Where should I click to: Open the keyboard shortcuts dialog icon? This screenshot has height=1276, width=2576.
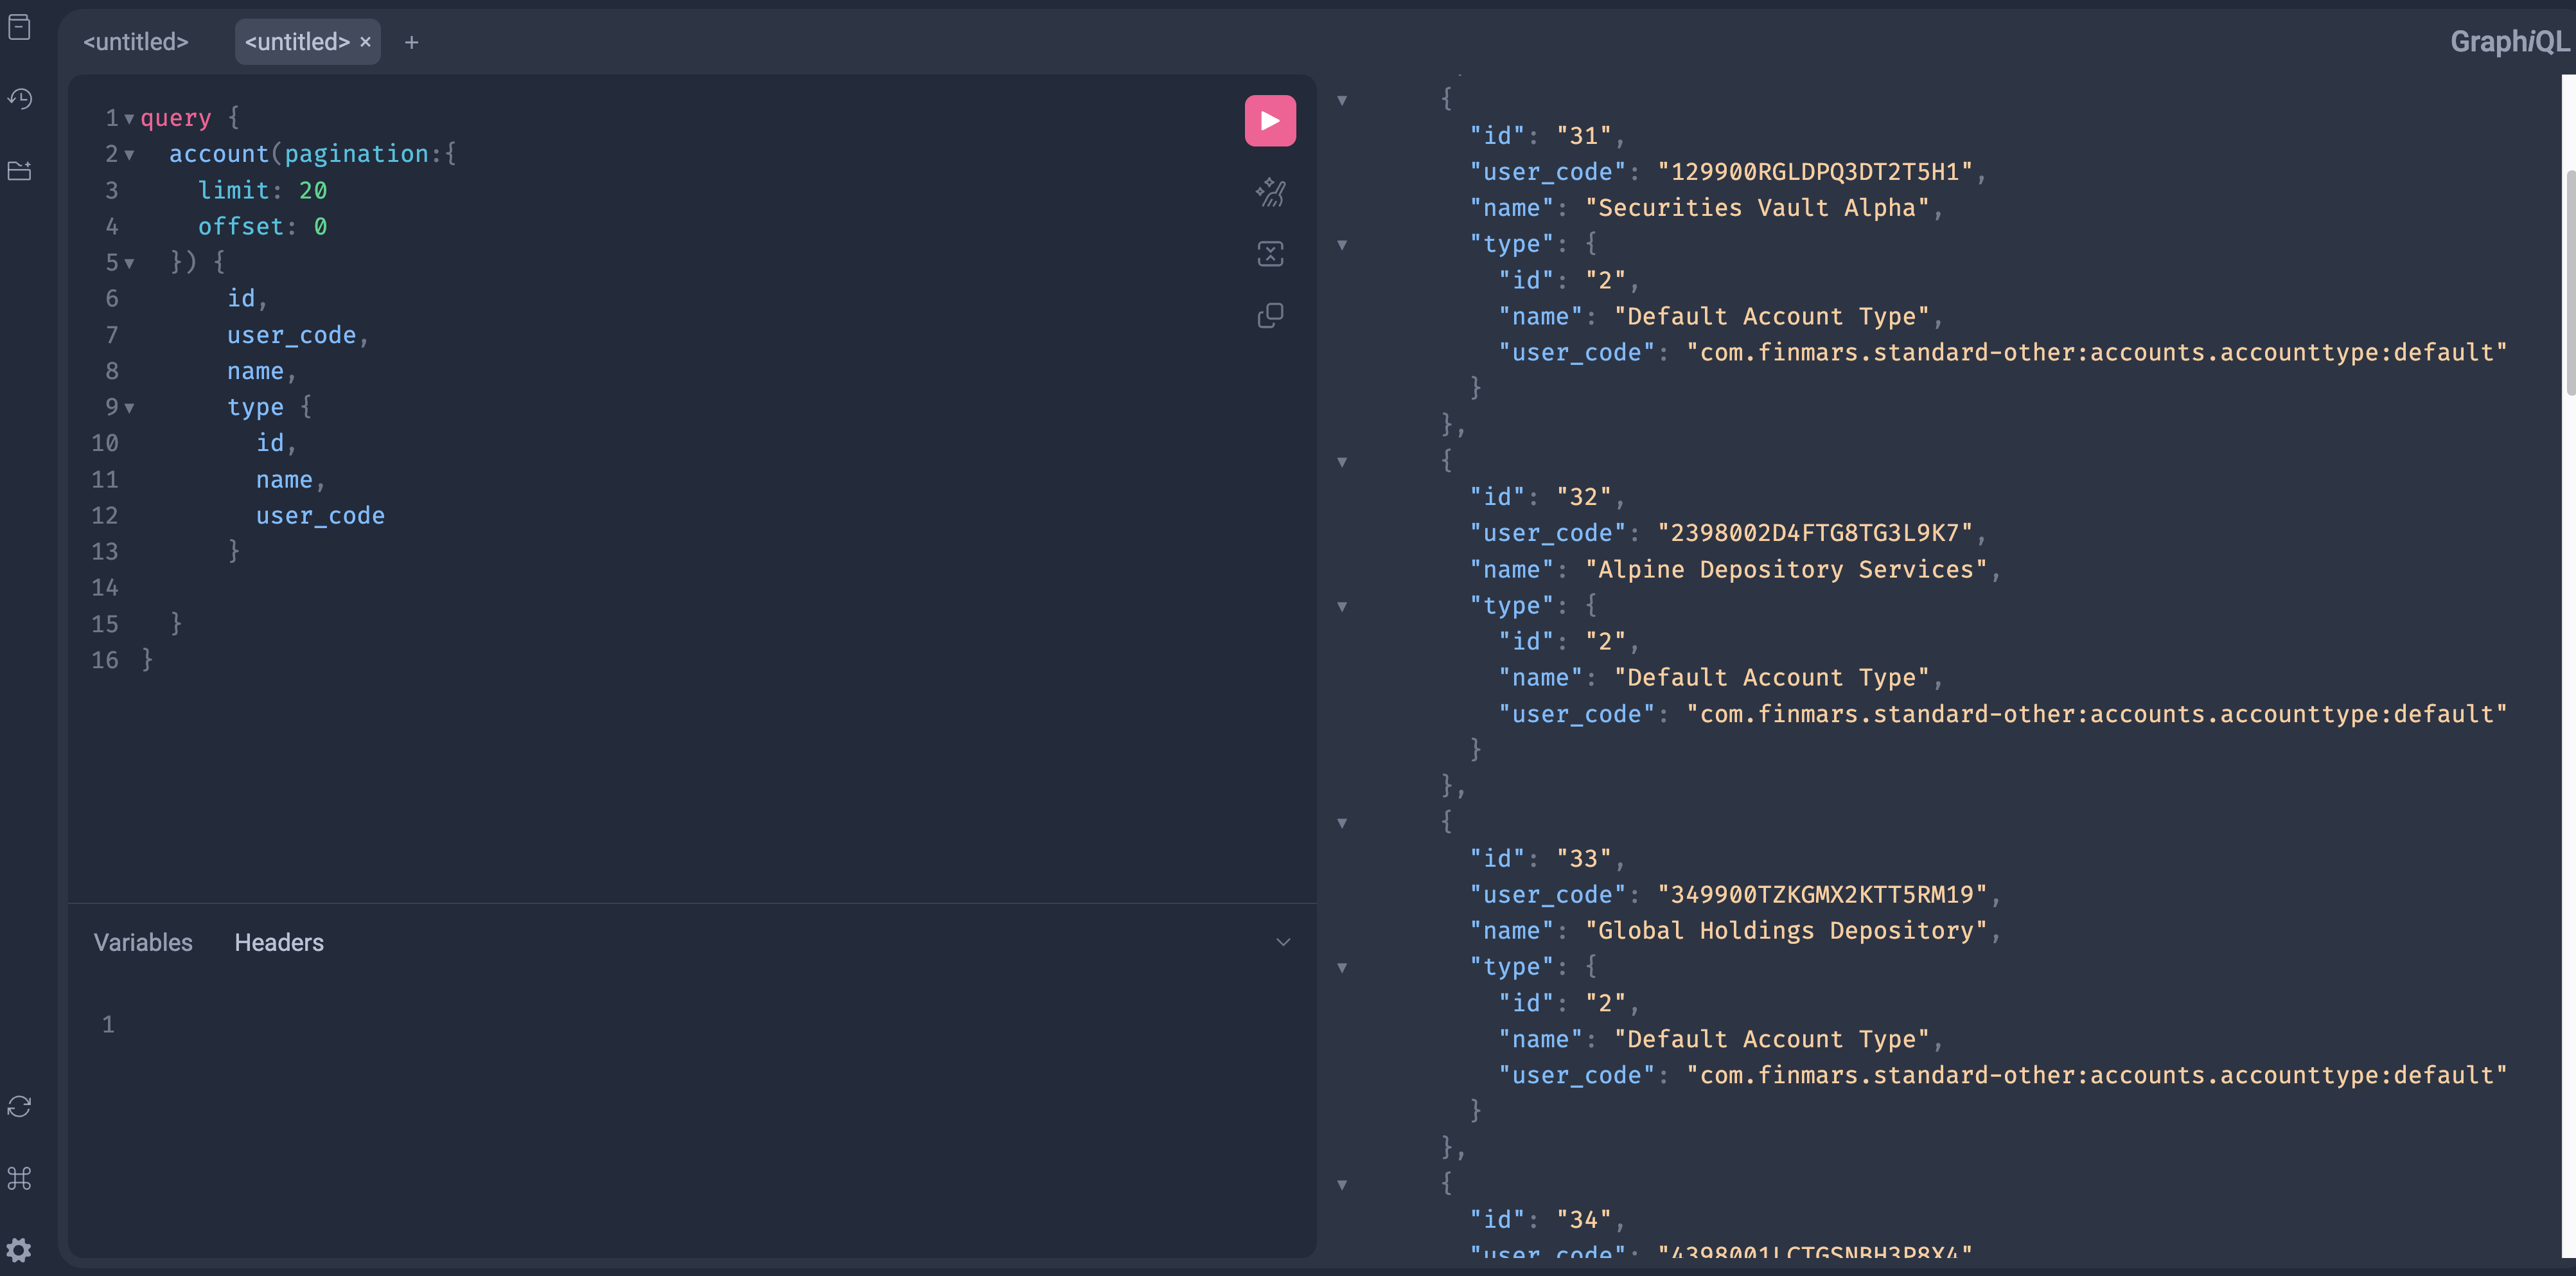tap(20, 1178)
